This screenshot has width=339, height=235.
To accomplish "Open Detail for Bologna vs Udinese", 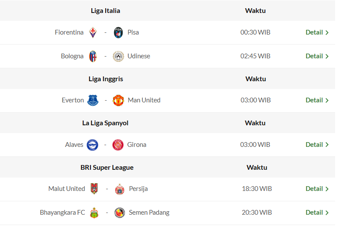I will [x=317, y=56].
